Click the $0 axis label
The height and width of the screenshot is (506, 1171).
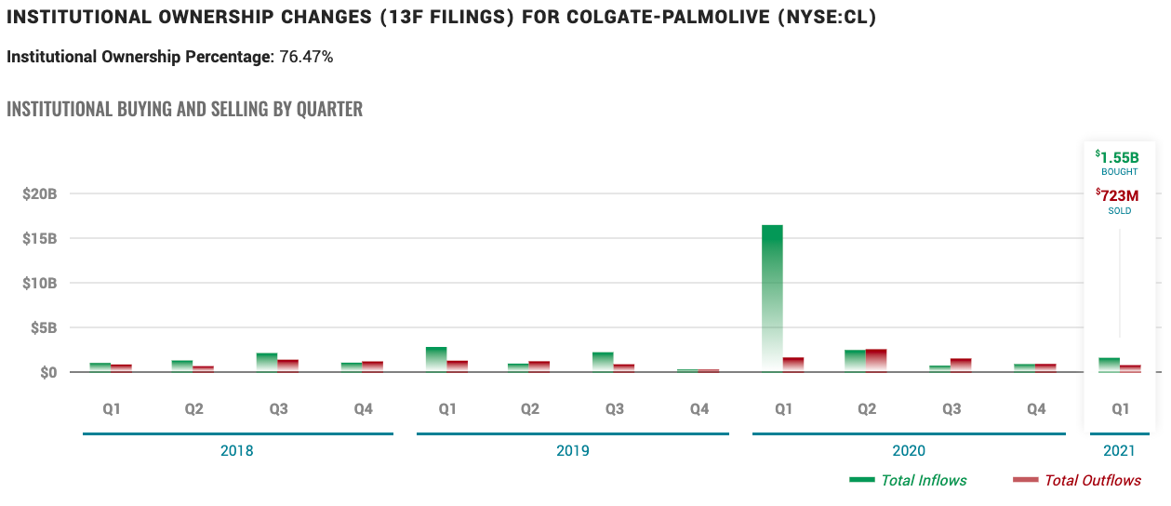click(48, 372)
